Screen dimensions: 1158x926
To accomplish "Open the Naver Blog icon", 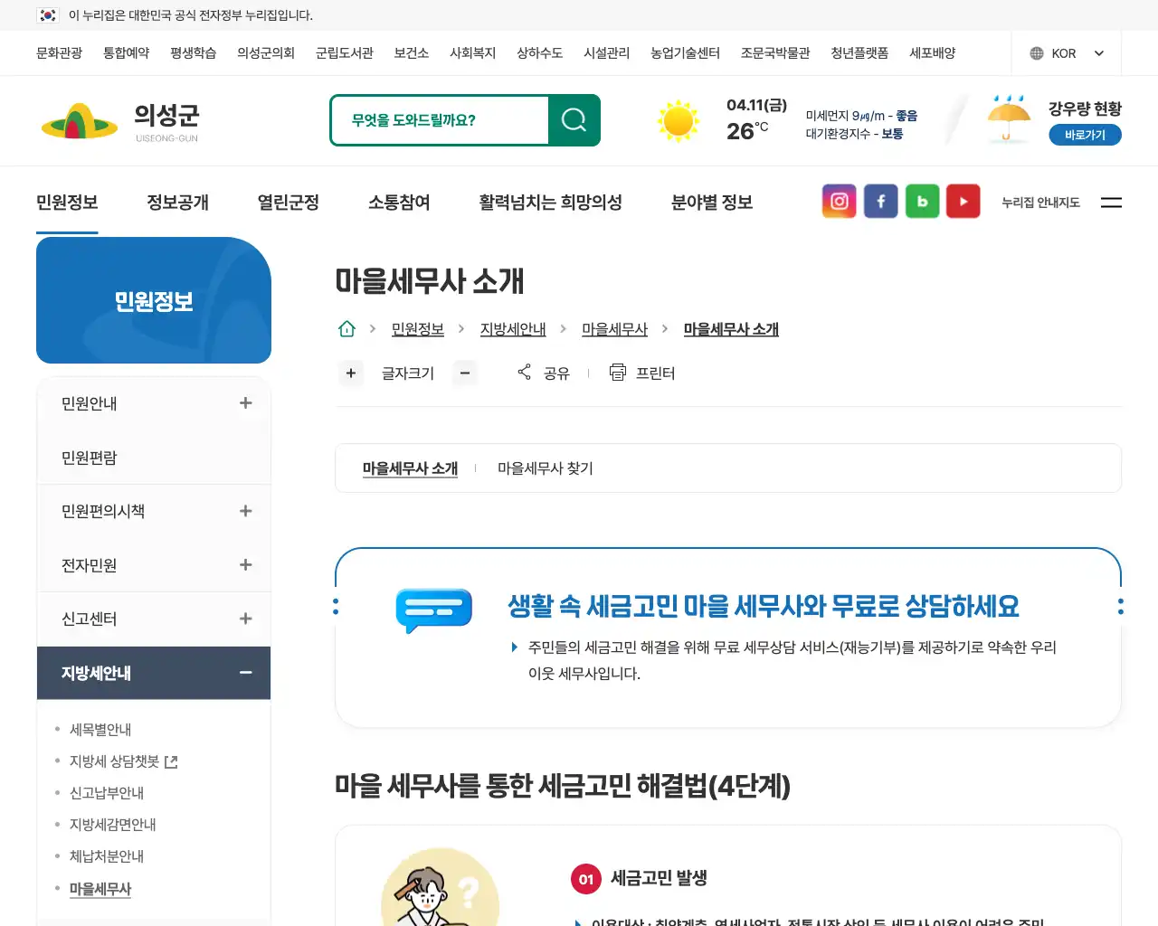I will [922, 201].
